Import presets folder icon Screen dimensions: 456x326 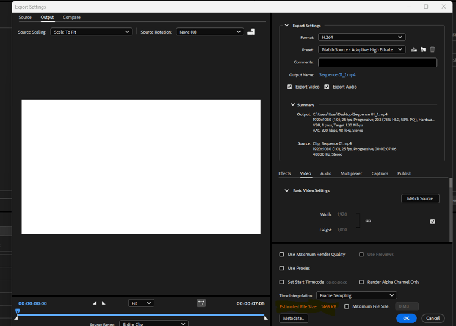point(423,49)
